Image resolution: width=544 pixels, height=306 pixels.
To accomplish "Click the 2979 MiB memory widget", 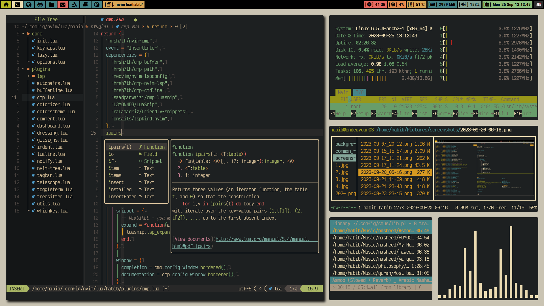I will pos(442,5).
